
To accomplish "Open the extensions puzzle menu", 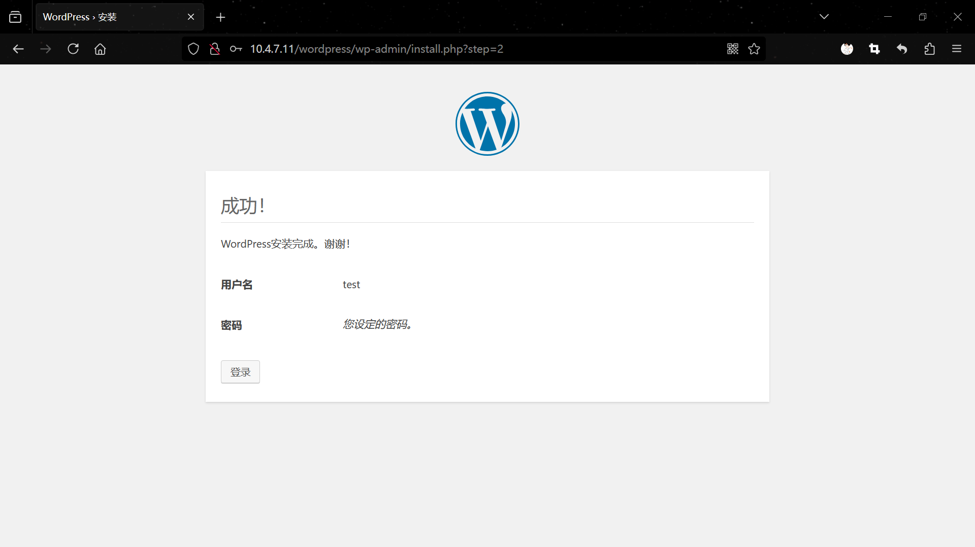I will pos(929,49).
